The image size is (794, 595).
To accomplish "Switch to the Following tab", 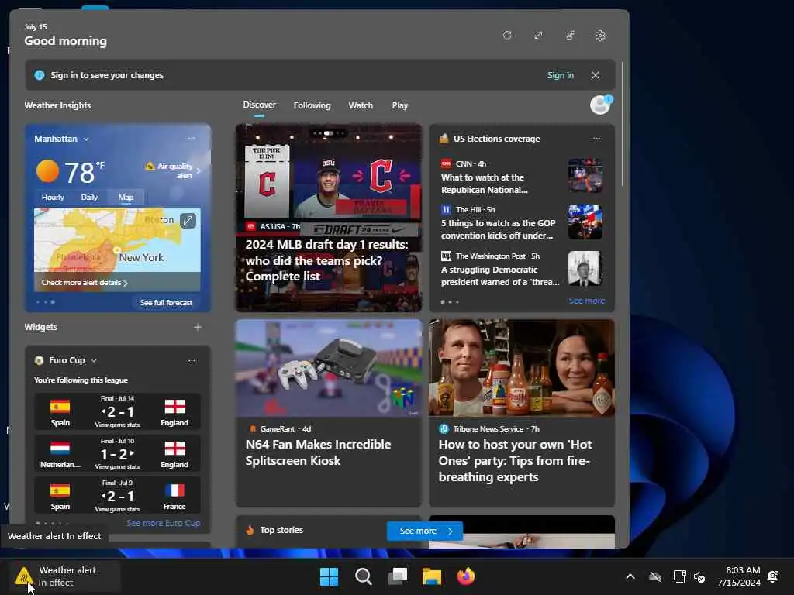I will pyautogui.click(x=312, y=105).
